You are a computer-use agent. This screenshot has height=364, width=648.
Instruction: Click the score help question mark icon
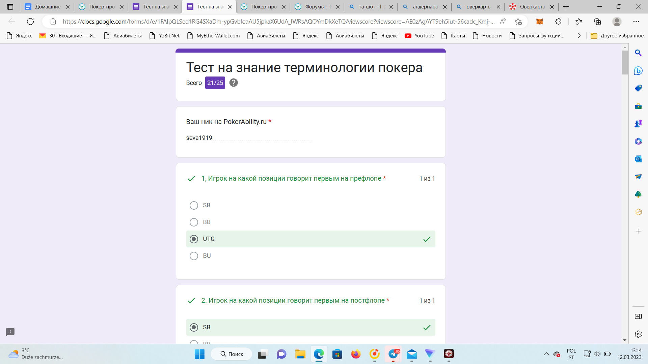click(234, 83)
